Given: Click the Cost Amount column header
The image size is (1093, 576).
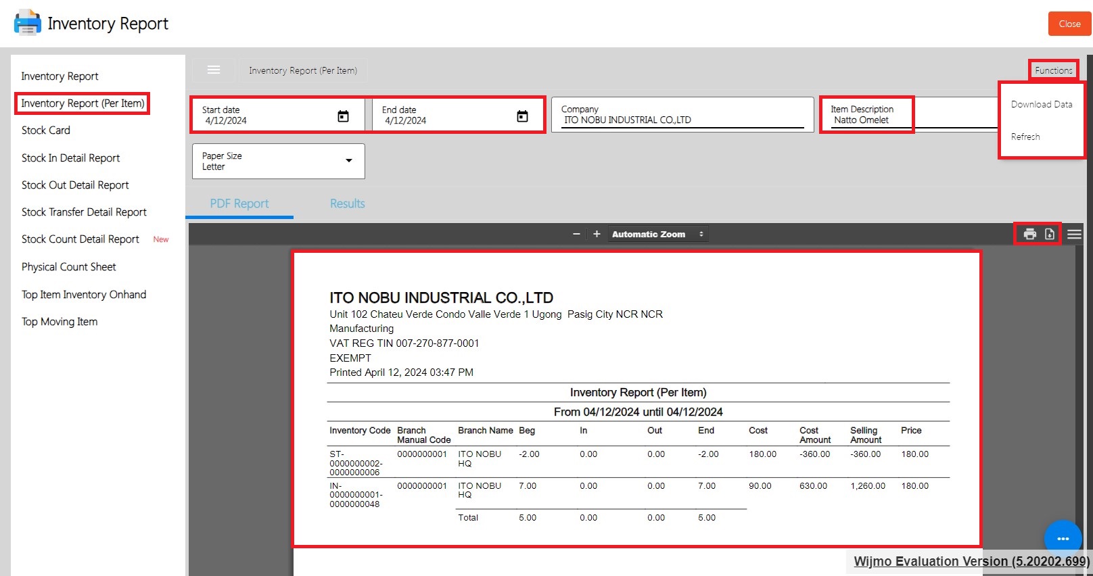Looking at the screenshot, I should click(815, 435).
